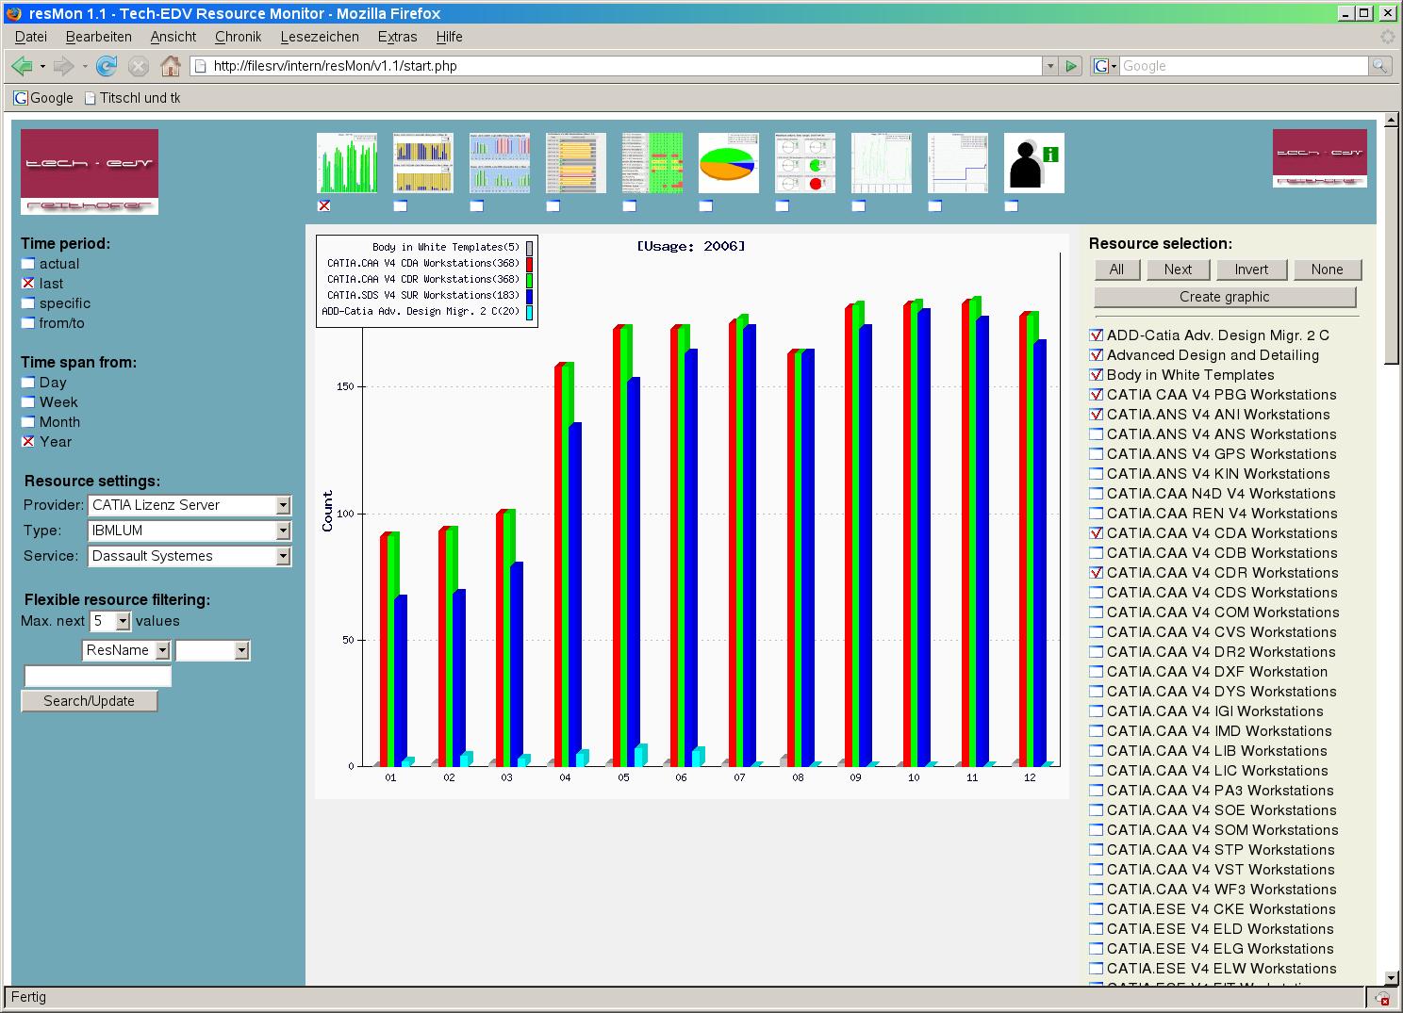
Task: Click the Tech-EDV logo at top left
Action: point(90,172)
